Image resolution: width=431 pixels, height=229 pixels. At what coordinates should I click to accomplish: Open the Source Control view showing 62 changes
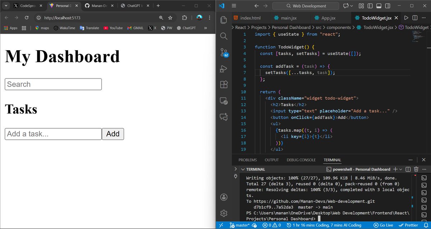point(224,52)
